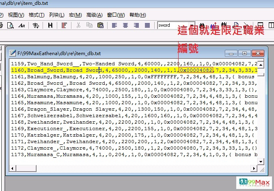Restore the item_db.txt document window
This screenshot has width=274, height=191.
[x=244, y=53]
